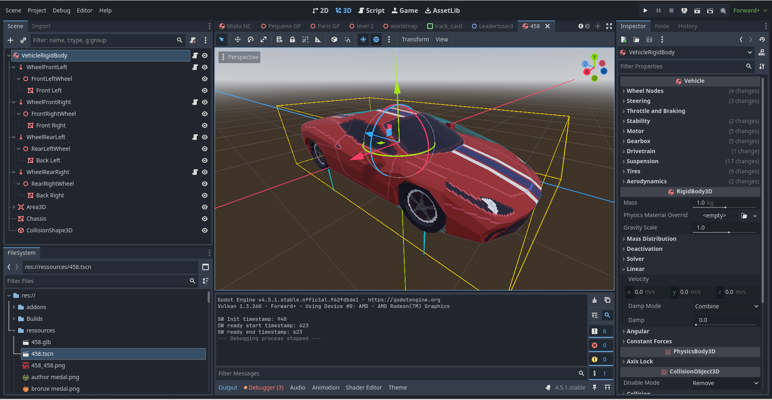Open script attached to VehicleRigidBody

click(195, 55)
